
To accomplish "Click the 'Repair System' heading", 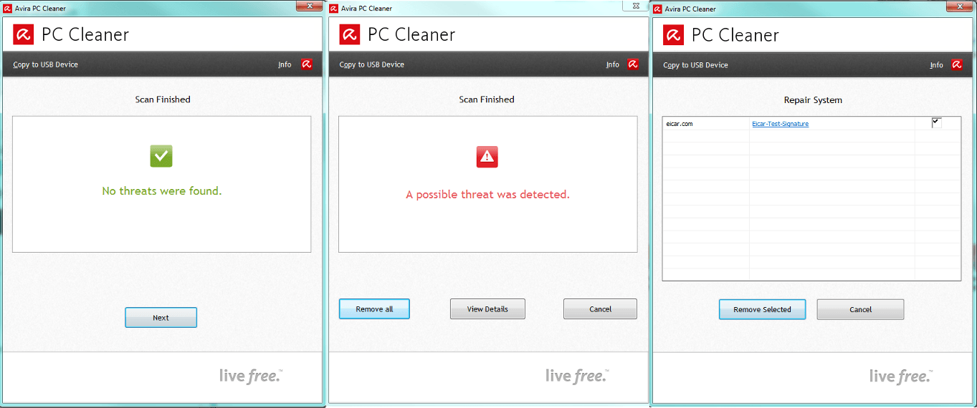I will pyautogui.click(x=813, y=100).
